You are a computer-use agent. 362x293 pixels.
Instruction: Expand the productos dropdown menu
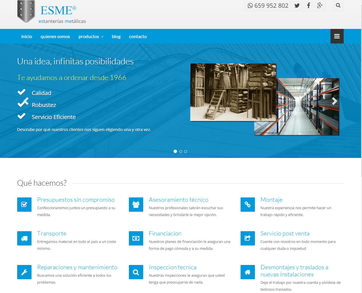[91, 37]
